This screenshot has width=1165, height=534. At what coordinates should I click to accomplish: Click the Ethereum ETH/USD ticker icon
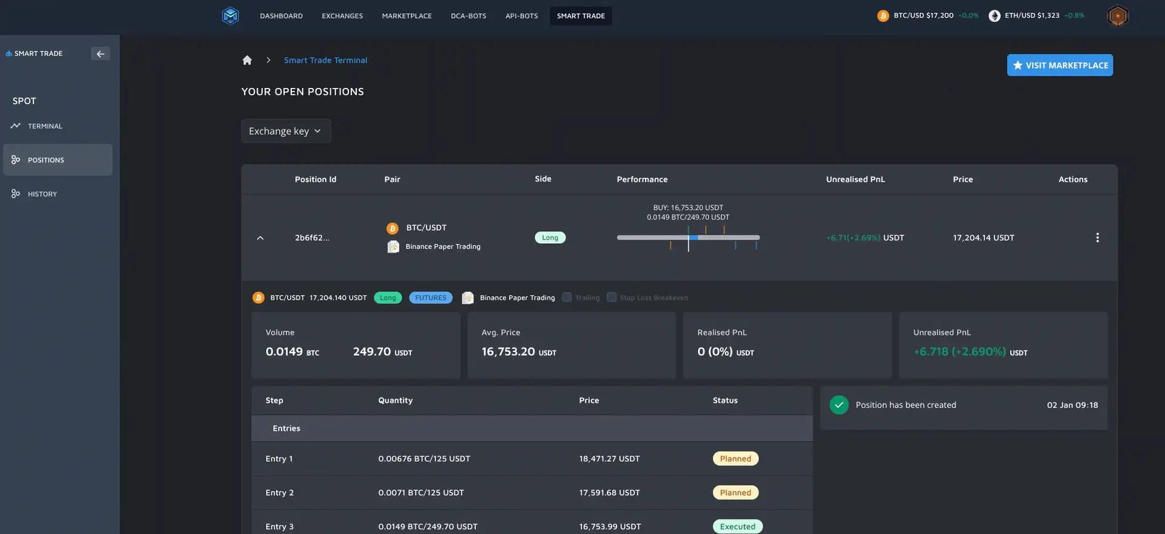pyautogui.click(x=994, y=16)
